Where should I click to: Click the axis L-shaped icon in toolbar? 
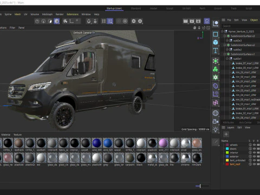tap(71, 21)
